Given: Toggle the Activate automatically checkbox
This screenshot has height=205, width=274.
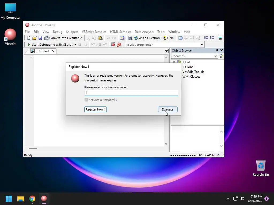Looking at the screenshot, I should point(86,100).
